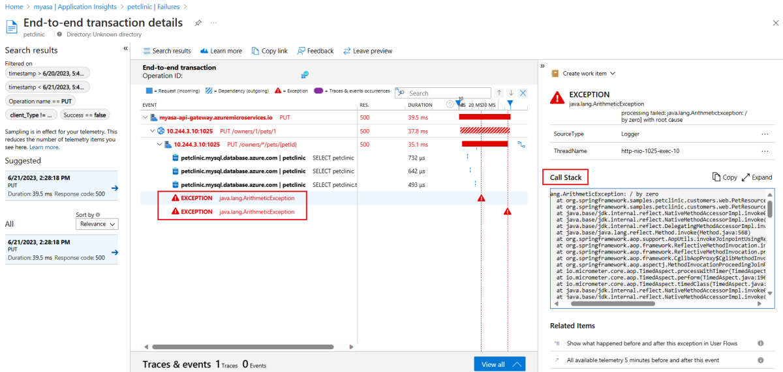Navigate to Home breadcrumb
Screen dimensions: 783x372
pyautogui.click(x=14, y=7)
